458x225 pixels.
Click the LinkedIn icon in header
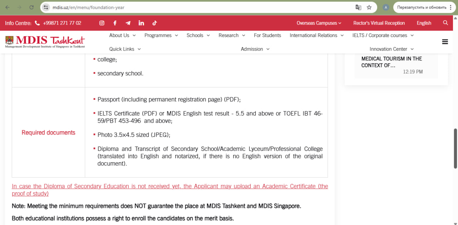pyautogui.click(x=141, y=23)
